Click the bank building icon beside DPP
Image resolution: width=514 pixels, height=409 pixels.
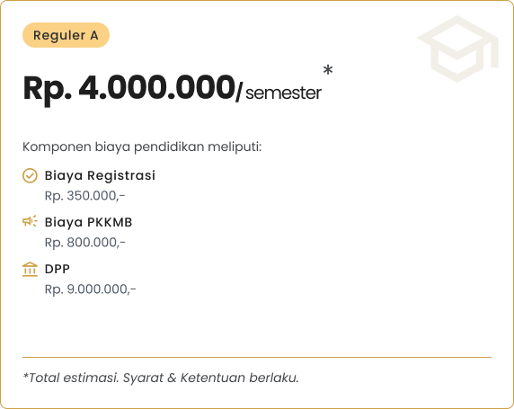(x=30, y=269)
